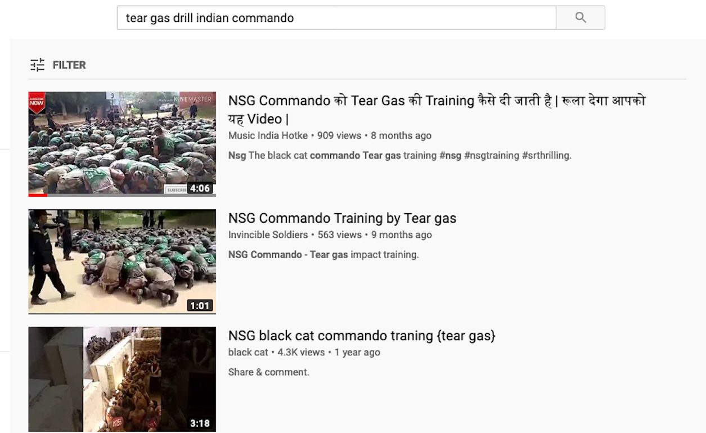This screenshot has width=706, height=433.
Task: Visit the Music India Hotke channel
Action: point(268,136)
